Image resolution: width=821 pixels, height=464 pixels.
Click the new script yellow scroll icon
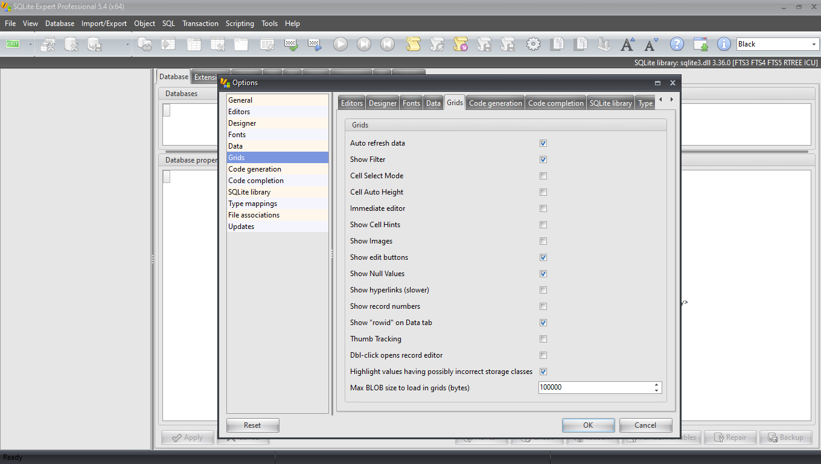tap(413, 44)
